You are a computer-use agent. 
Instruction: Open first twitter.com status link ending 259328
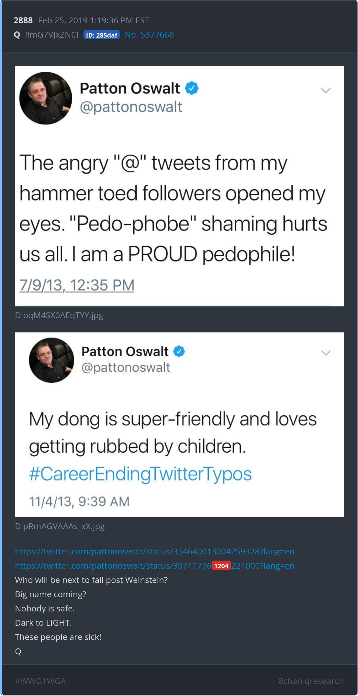tap(155, 551)
